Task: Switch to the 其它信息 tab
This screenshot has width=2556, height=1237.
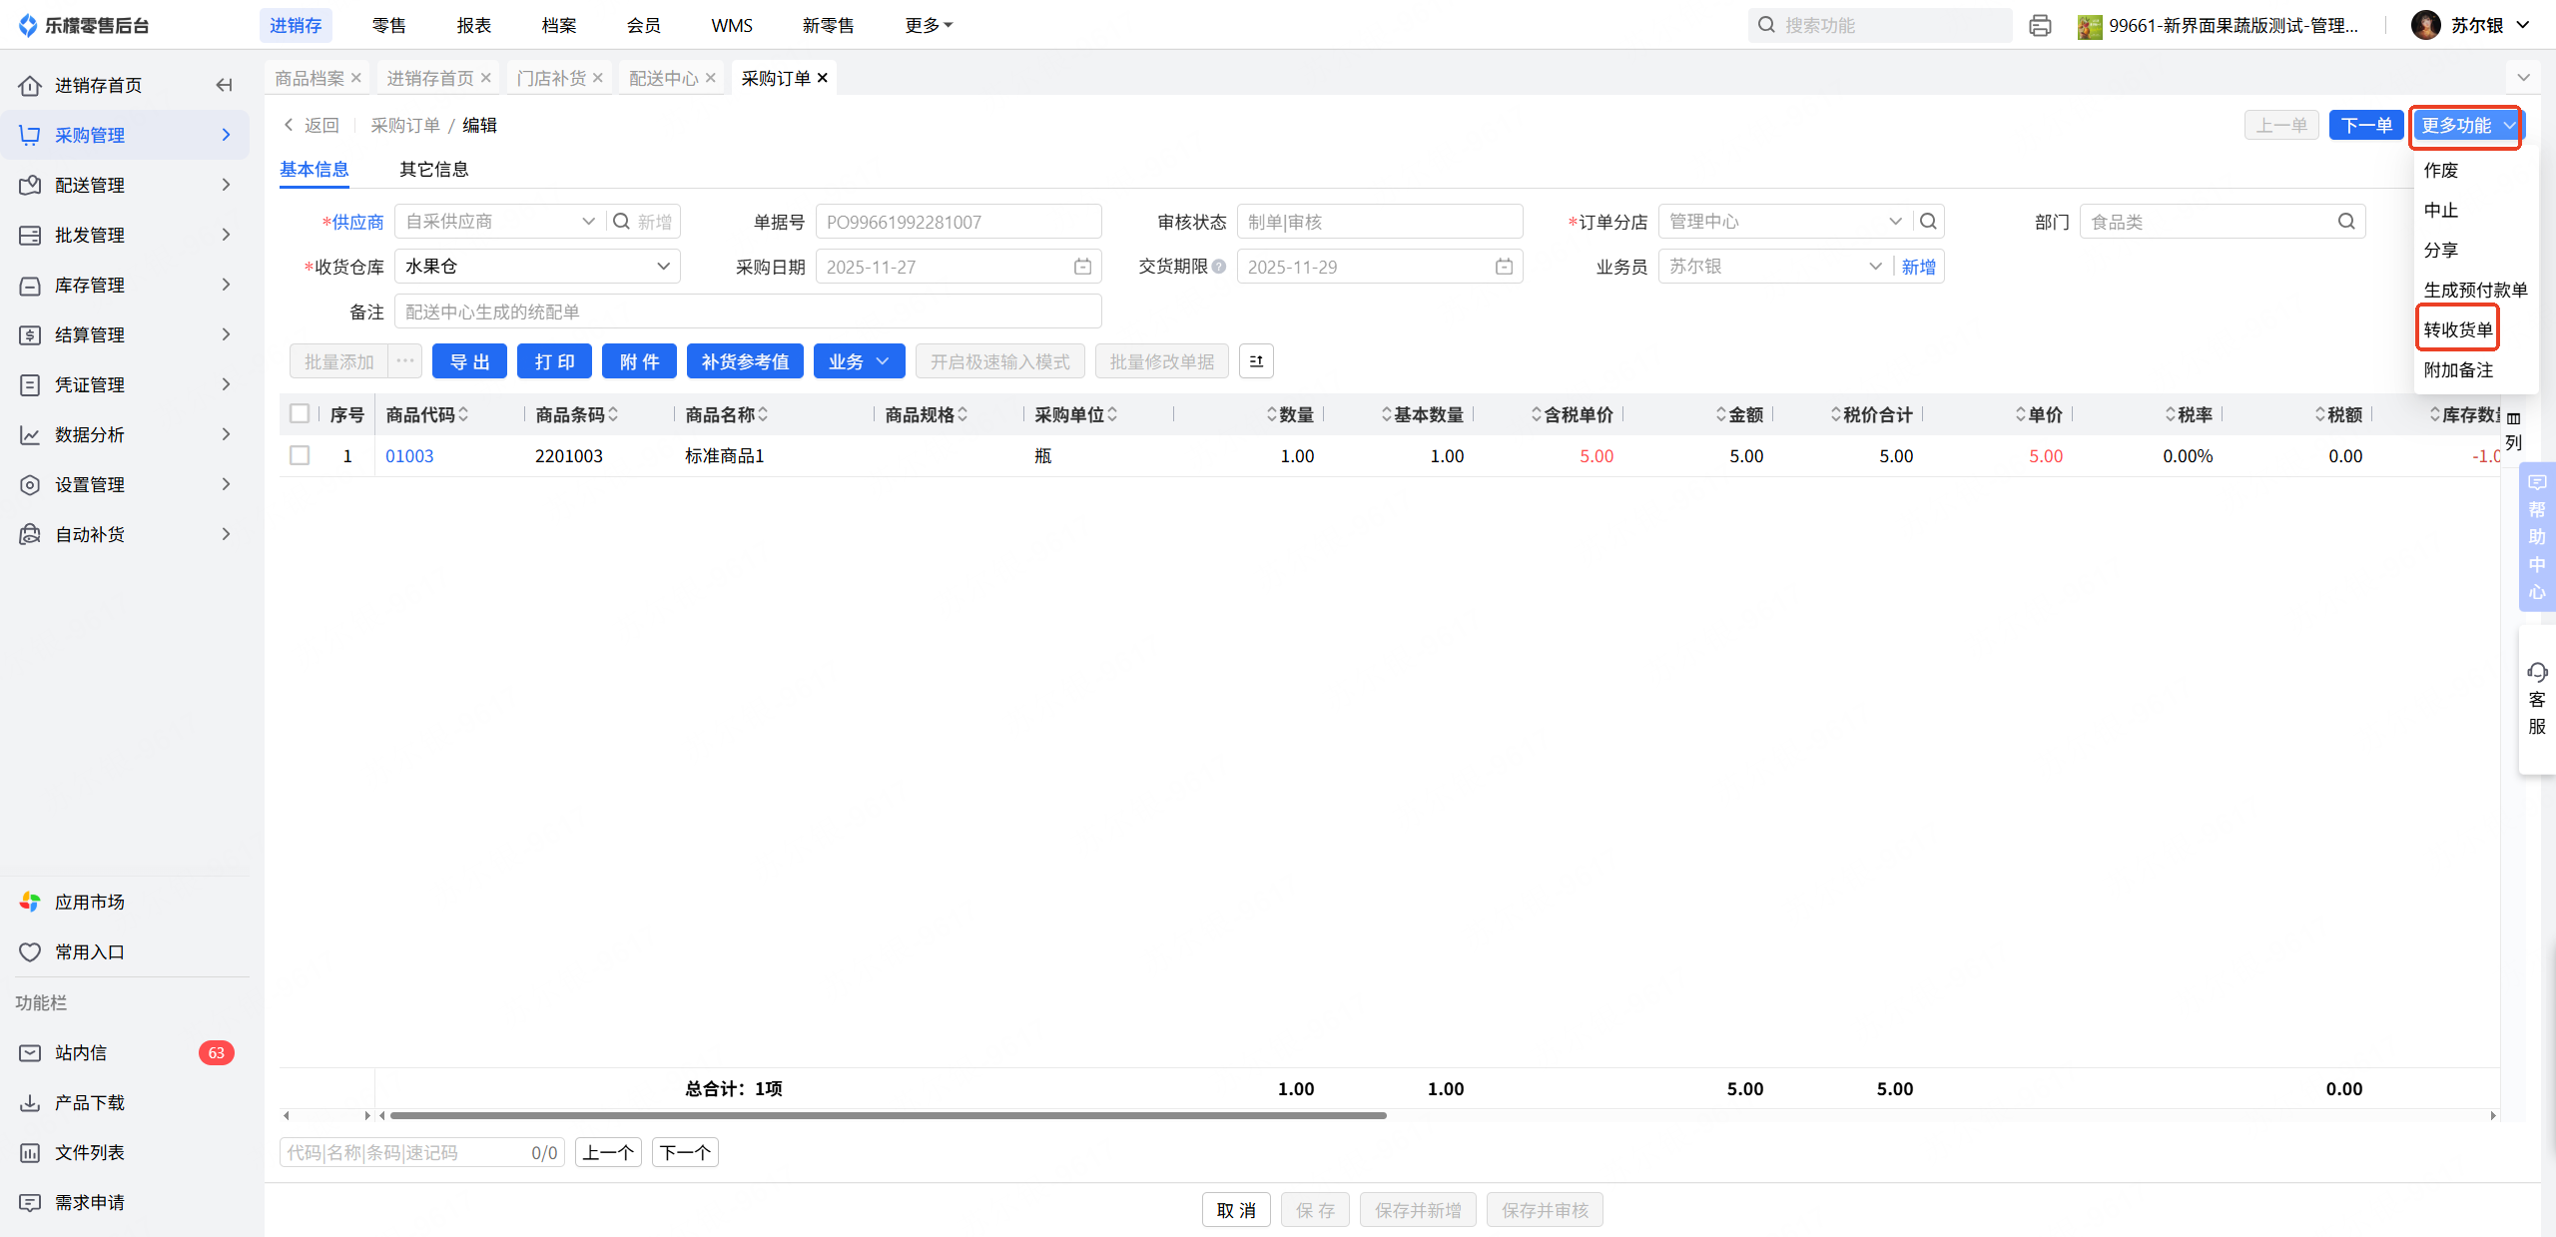Action: click(x=433, y=169)
